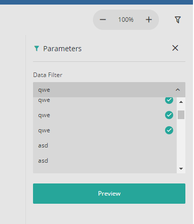Click the list scrollbar down arrow
This screenshot has height=224, width=194.
[x=181, y=169]
